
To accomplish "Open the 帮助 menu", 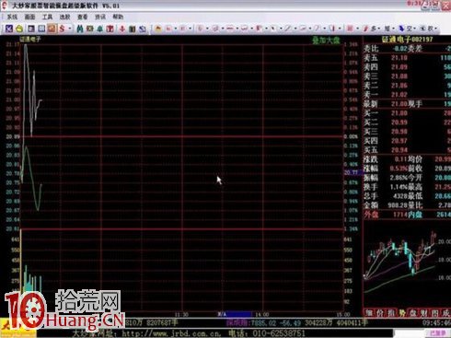I will point(118,17).
